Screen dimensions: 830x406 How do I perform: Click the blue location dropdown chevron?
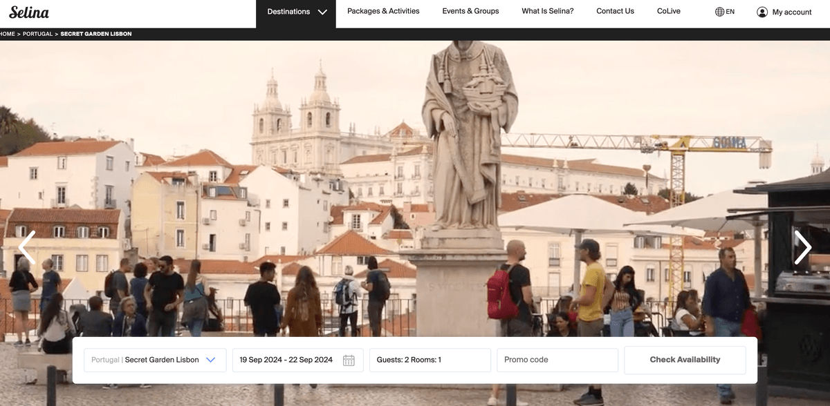click(211, 360)
